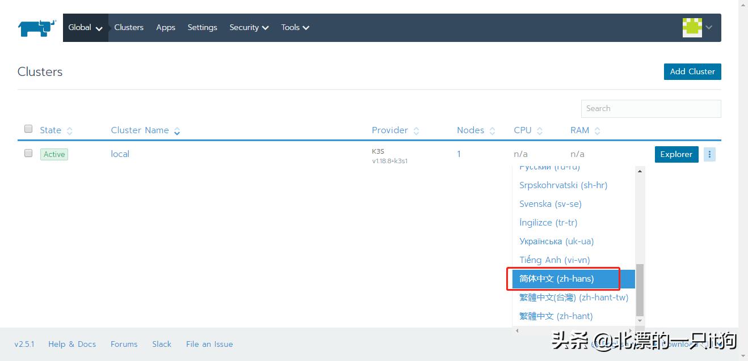This screenshot has width=748, height=361.
Task: Sort by Cluster Name column arrows
Action: point(177,131)
